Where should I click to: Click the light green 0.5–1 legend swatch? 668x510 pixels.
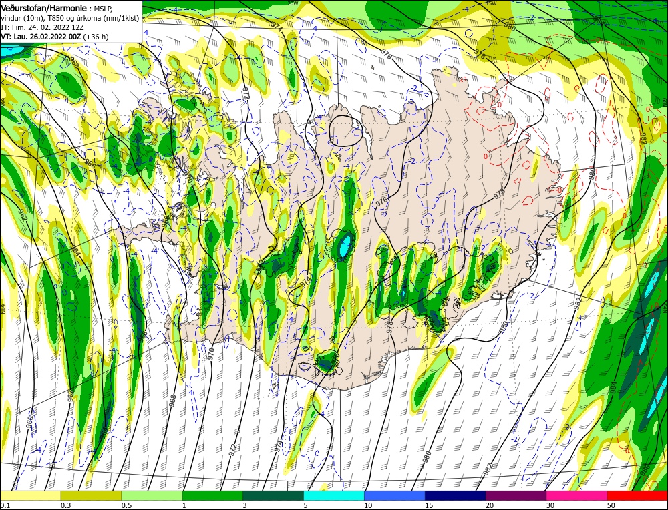pyautogui.click(x=152, y=495)
